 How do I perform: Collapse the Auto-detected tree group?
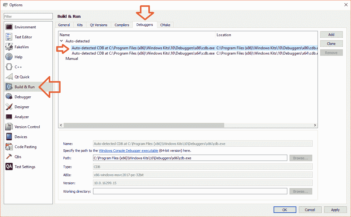[62, 41]
